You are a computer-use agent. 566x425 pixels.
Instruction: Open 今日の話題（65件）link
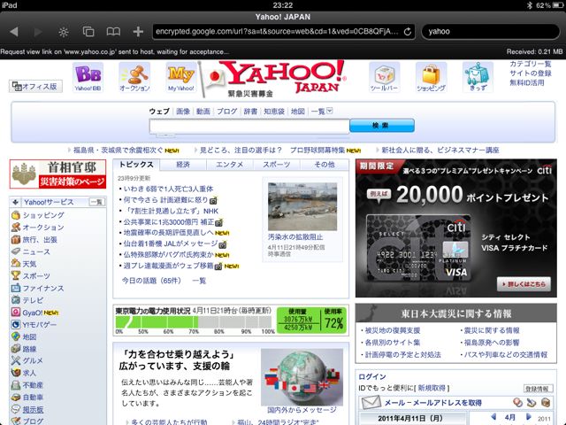tap(151, 281)
